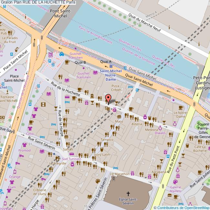The height and width of the screenshot is (210, 210).
Task: Click the theatre masks icon below pin
Action: coord(107,108)
